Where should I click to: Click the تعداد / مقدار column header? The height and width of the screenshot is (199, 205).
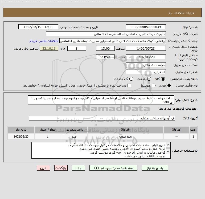point(48,130)
